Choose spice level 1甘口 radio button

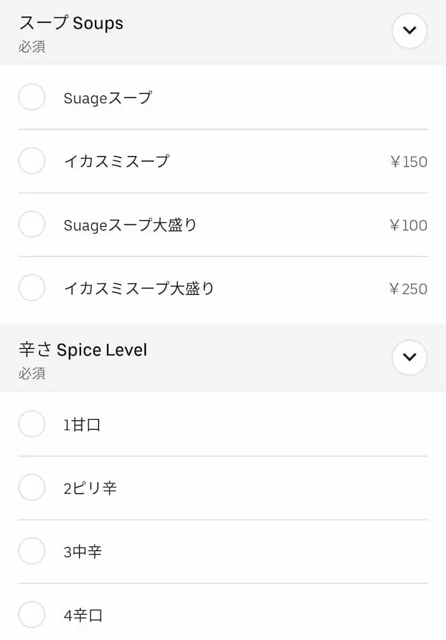point(32,424)
